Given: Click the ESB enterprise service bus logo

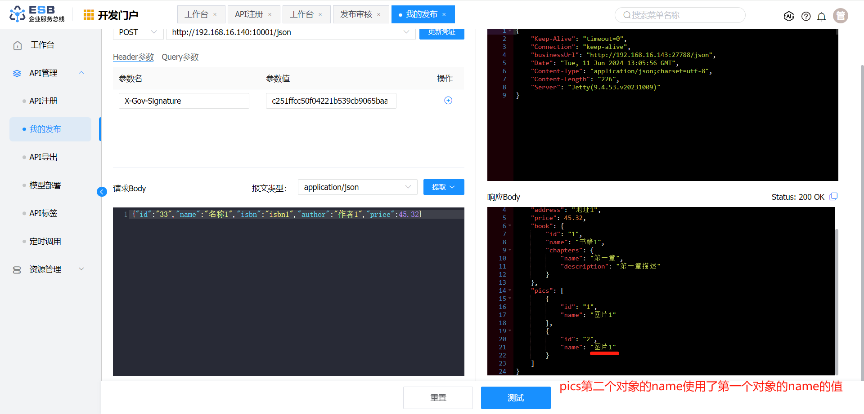Looking at the screenshot, I should coord(37,14).
